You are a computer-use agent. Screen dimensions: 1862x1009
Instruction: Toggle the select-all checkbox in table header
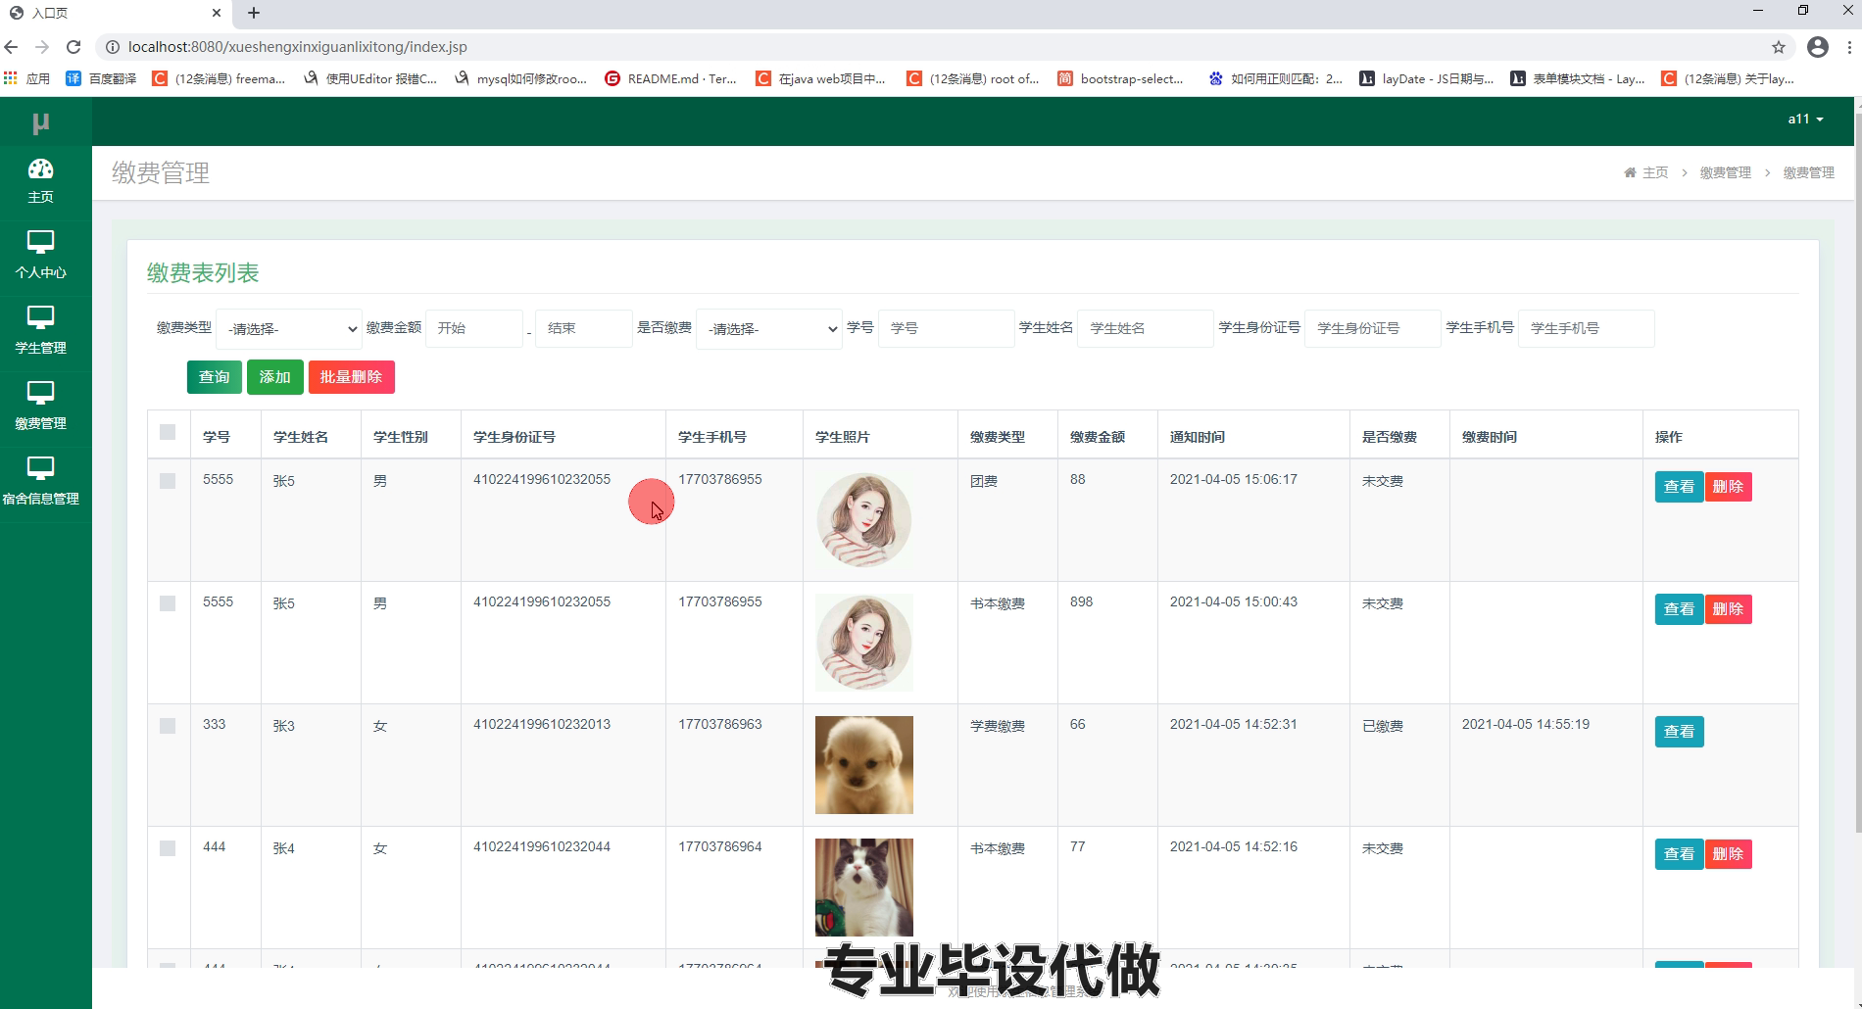pyautogui.click(x=168, y=432)
